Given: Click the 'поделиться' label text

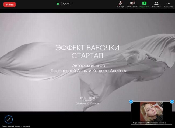Looking at the screenshot, I should (x=144, y=6).
